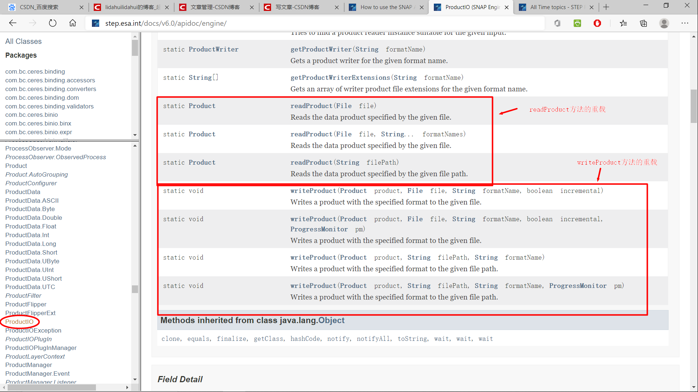The height and width of the screenshot is (392, 698).
Task: Click the refresh page icon
Action: [x=53, y=23]
